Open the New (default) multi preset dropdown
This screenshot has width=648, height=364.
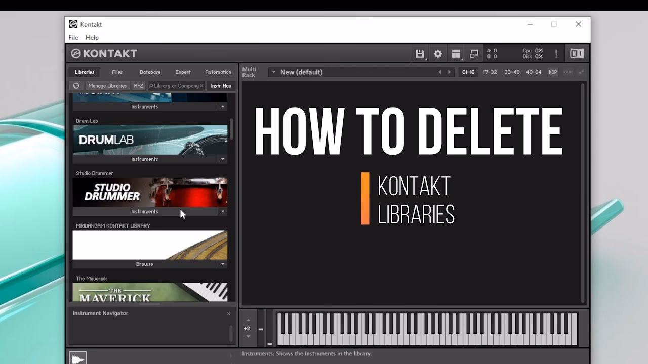(274, 72)
